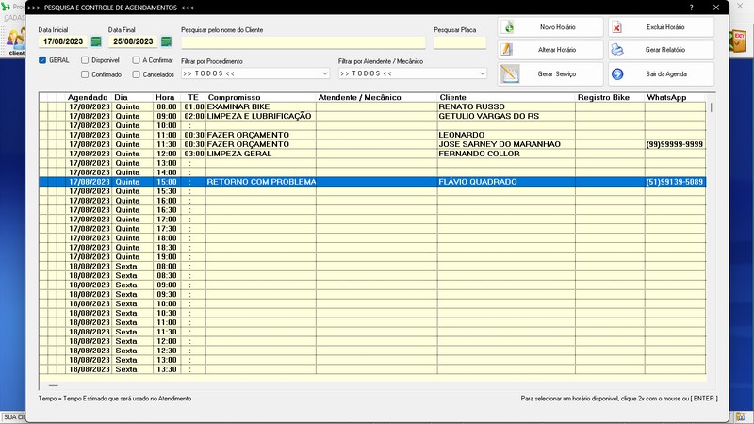Enable the Confirmado filter checkbox
The image size is (754, 424).
coord(85,74)
